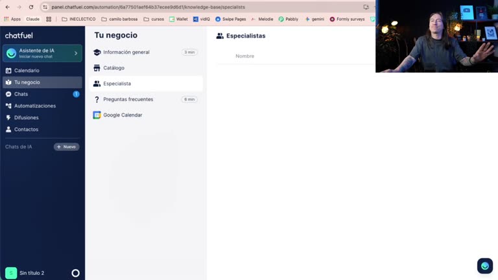Click the Nuevo button for Chats de IA
The height and width of the screenshot is (280, 498).
[66, 146]
